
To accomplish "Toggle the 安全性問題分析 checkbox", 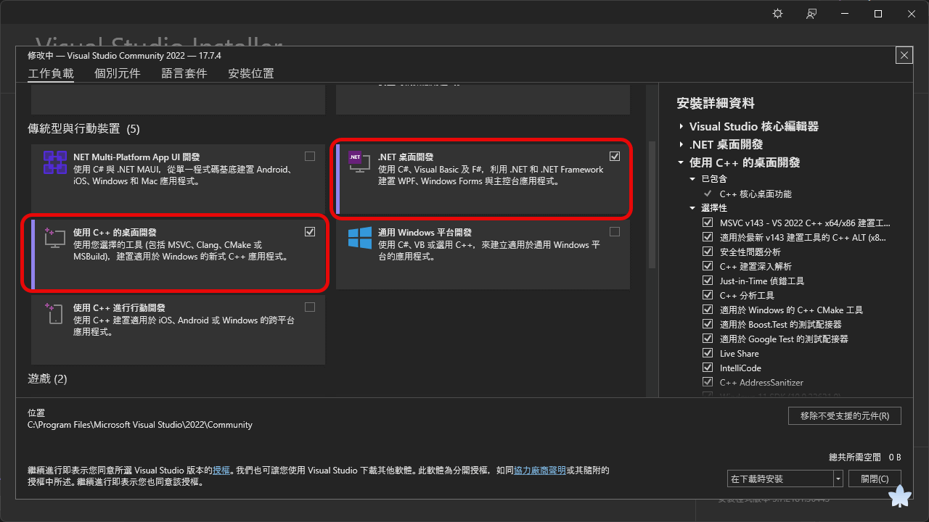I will click(x=708, y=252).
